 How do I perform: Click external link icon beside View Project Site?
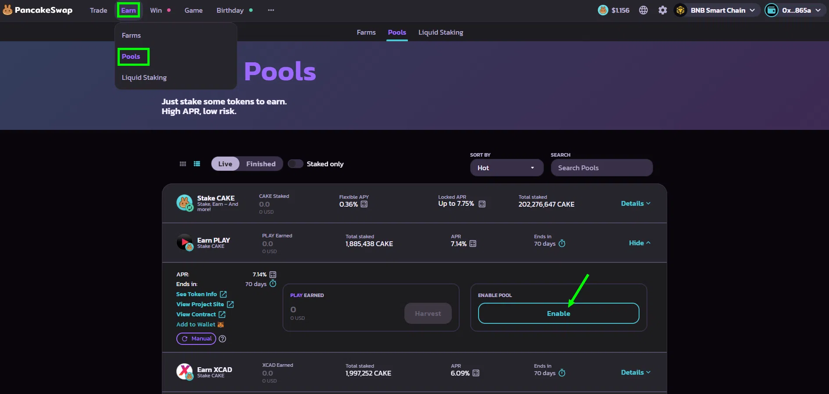pyautogui.click(x=230, y=304)
